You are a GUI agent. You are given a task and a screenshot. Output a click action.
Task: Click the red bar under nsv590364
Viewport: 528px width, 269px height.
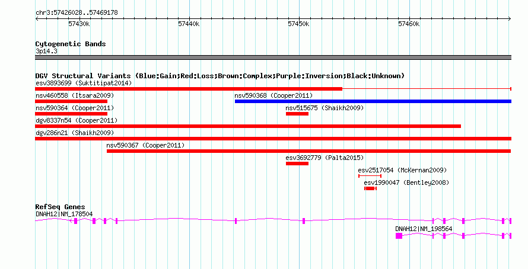tap(71, 114)
